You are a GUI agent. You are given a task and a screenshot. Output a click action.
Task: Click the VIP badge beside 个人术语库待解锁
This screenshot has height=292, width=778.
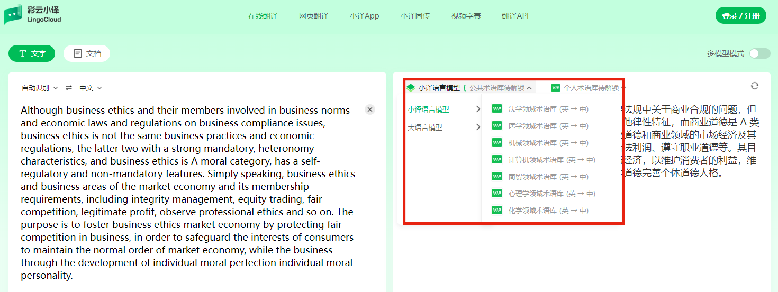(555, 88)
